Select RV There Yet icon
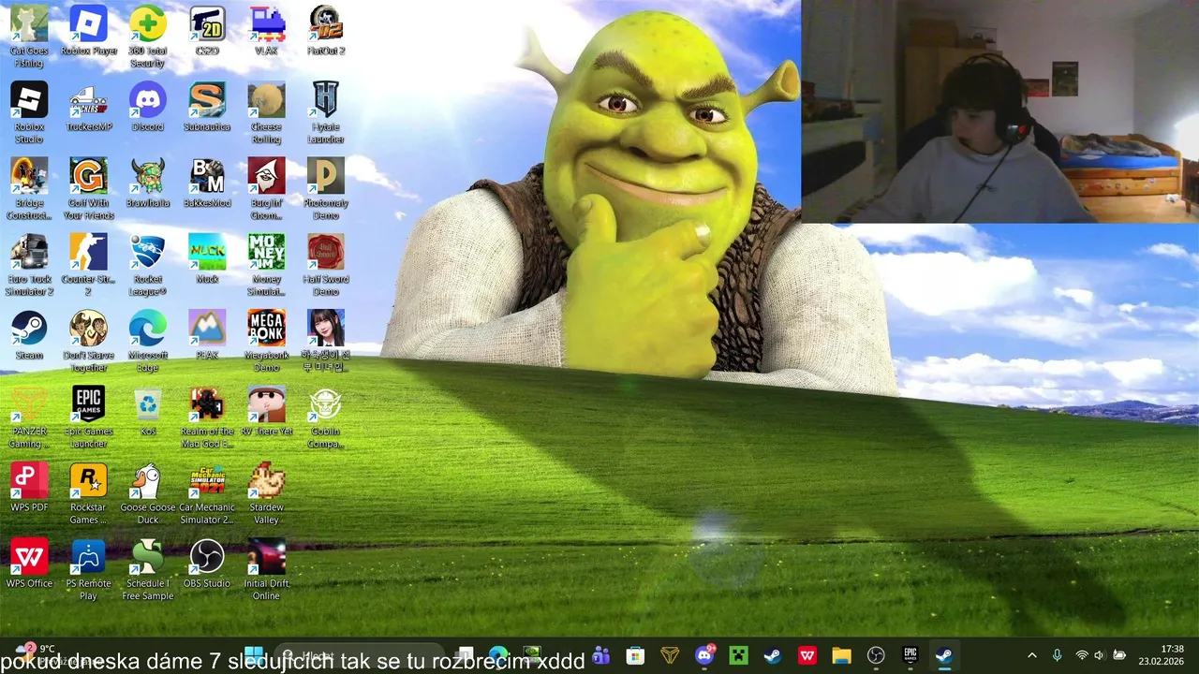The width and height of the screenshot is (1199, 674). coord(266,412)
